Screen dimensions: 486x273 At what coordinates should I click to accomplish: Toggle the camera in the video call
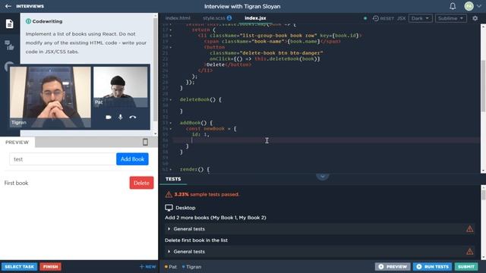[x=108, y=118]
